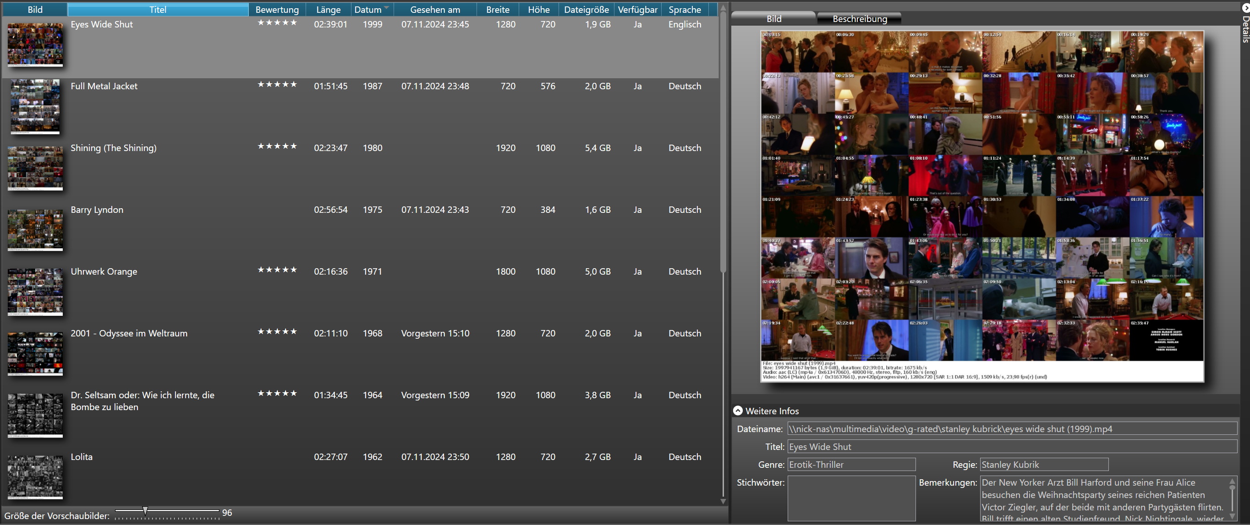Select the Shining thumbnail

pyautogui.click(x=35, y=168)
